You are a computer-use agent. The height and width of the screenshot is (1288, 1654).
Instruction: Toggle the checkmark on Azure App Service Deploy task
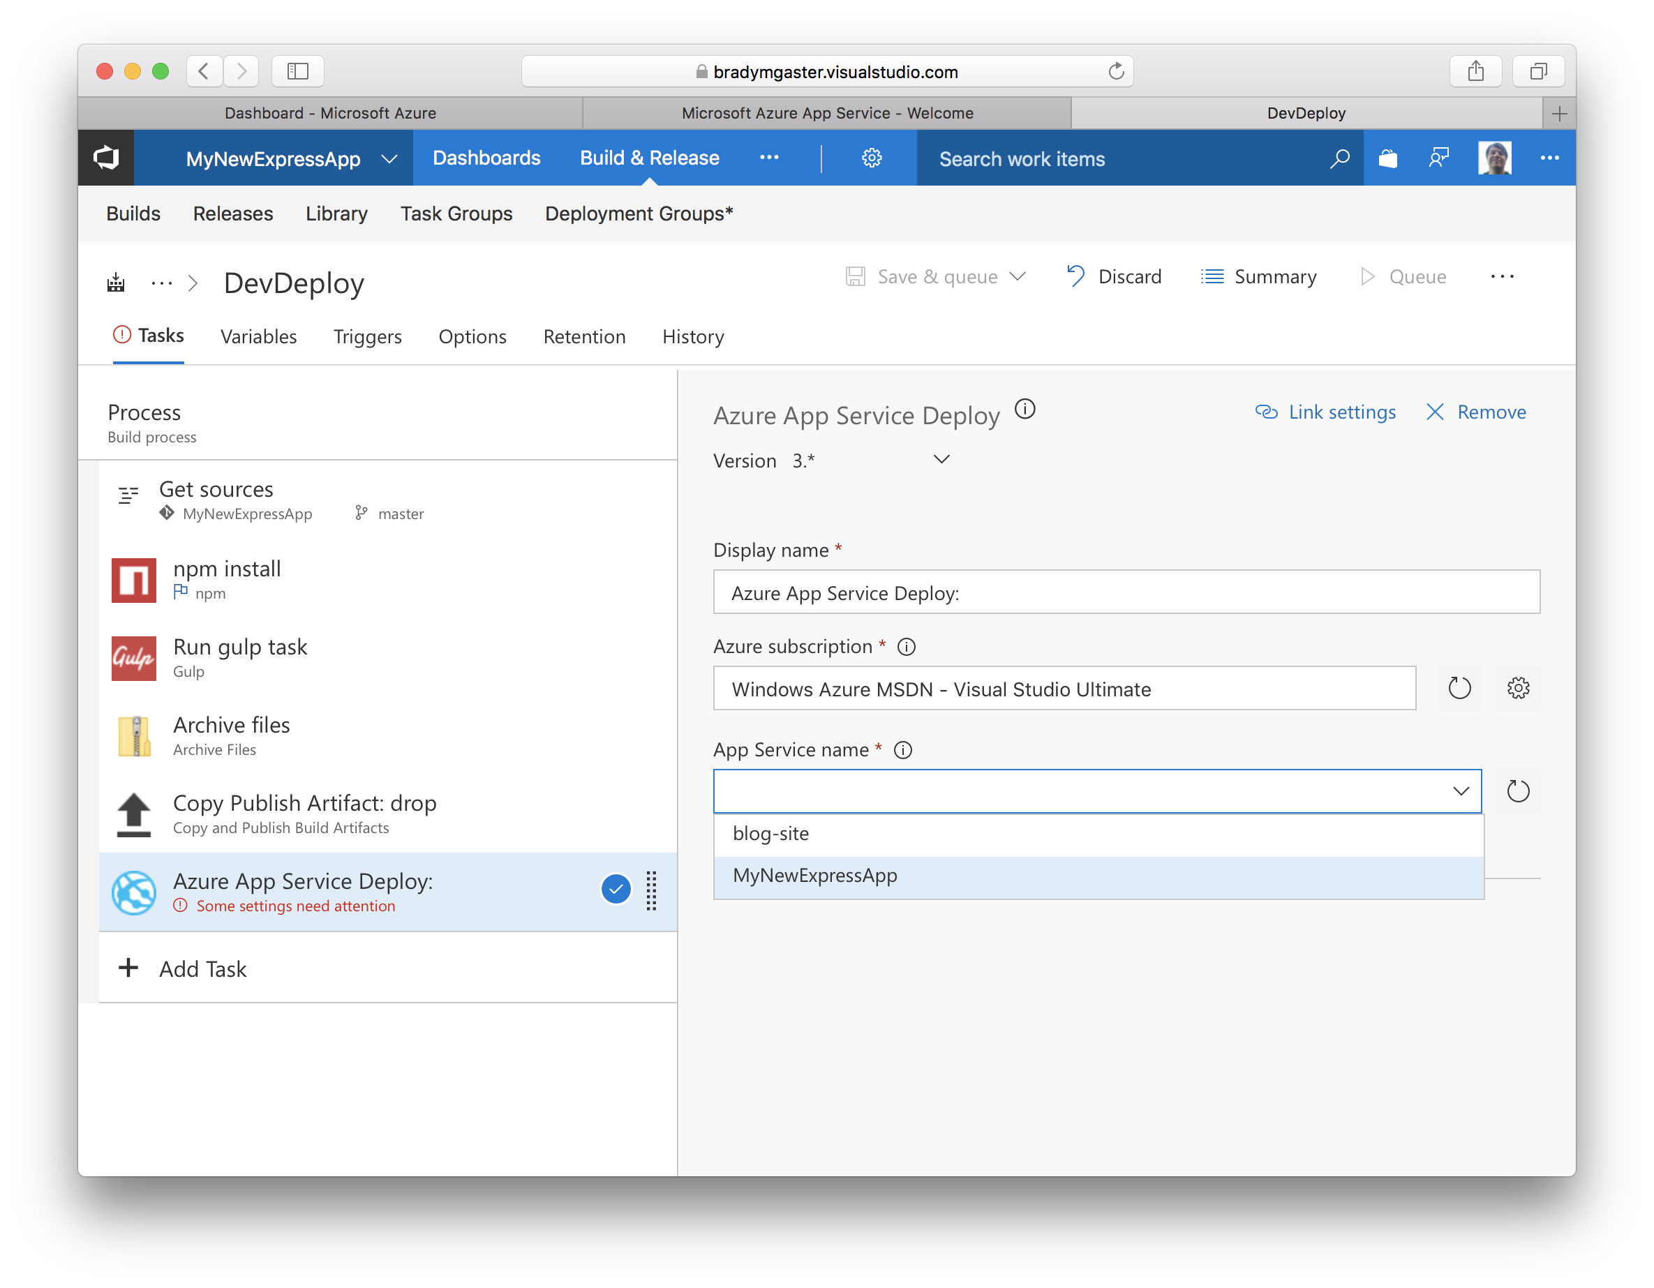click(616, 890)
